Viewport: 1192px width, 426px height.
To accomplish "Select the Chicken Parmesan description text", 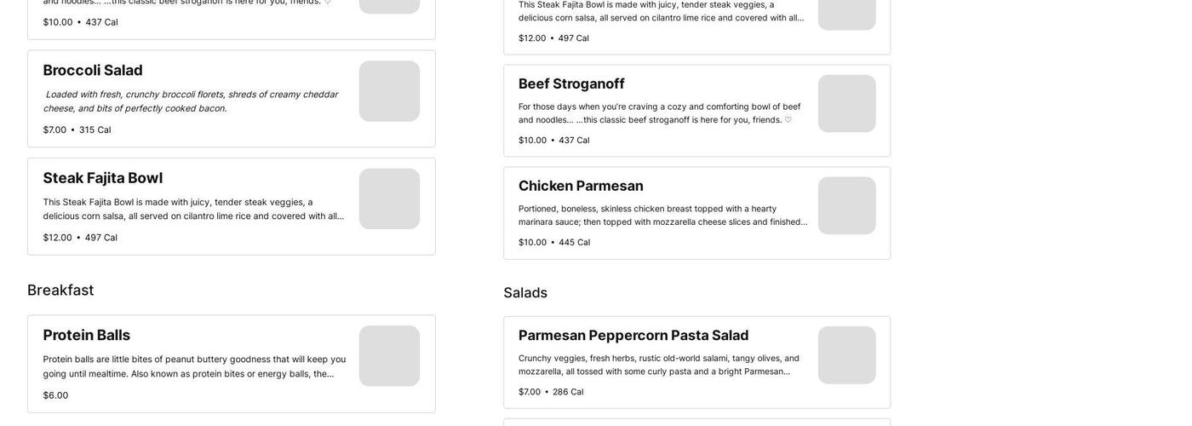I will tap(661, 216).
